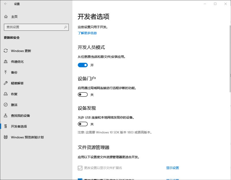The height and width of the screenshot is (180, 231).
Task: Open the 了解更多信息 link
Action: 87,33
